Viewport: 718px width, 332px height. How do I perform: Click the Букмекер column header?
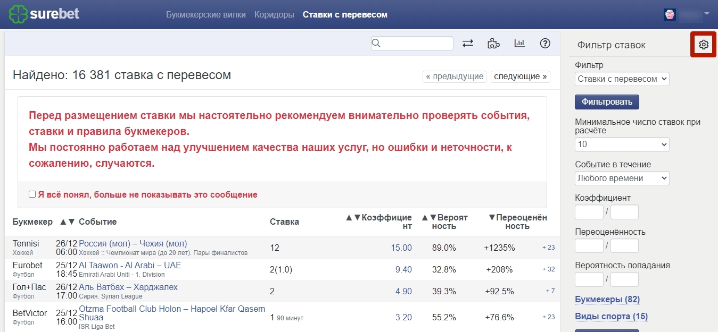point(32,222)
